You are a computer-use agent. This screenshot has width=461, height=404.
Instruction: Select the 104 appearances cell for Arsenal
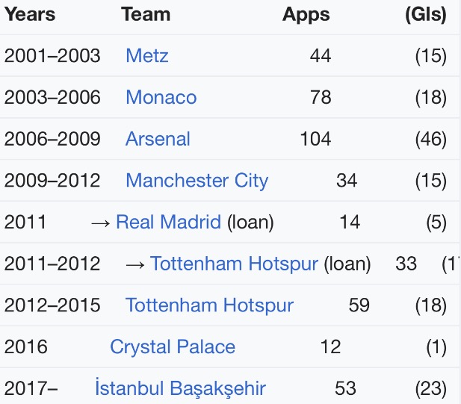pyautogui.click(x=315, y=139)
